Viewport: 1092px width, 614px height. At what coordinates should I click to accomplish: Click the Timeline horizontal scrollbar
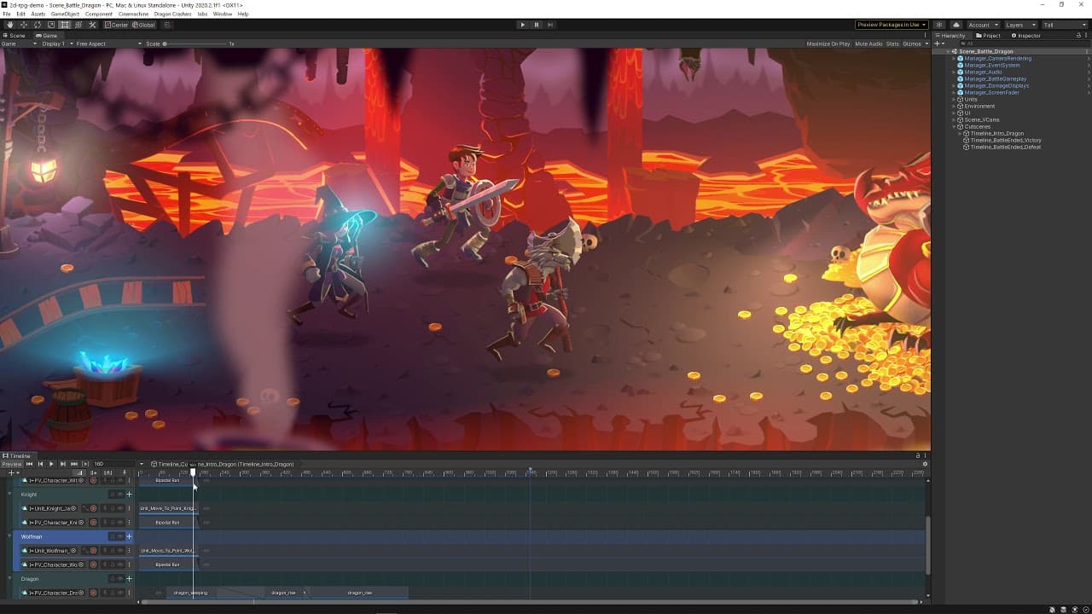[x=530, y=602]
